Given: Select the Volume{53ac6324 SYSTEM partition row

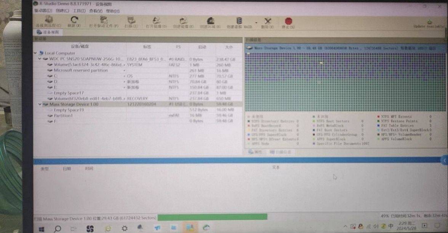Looking at the screenshot, I should (x=138, y=65).
